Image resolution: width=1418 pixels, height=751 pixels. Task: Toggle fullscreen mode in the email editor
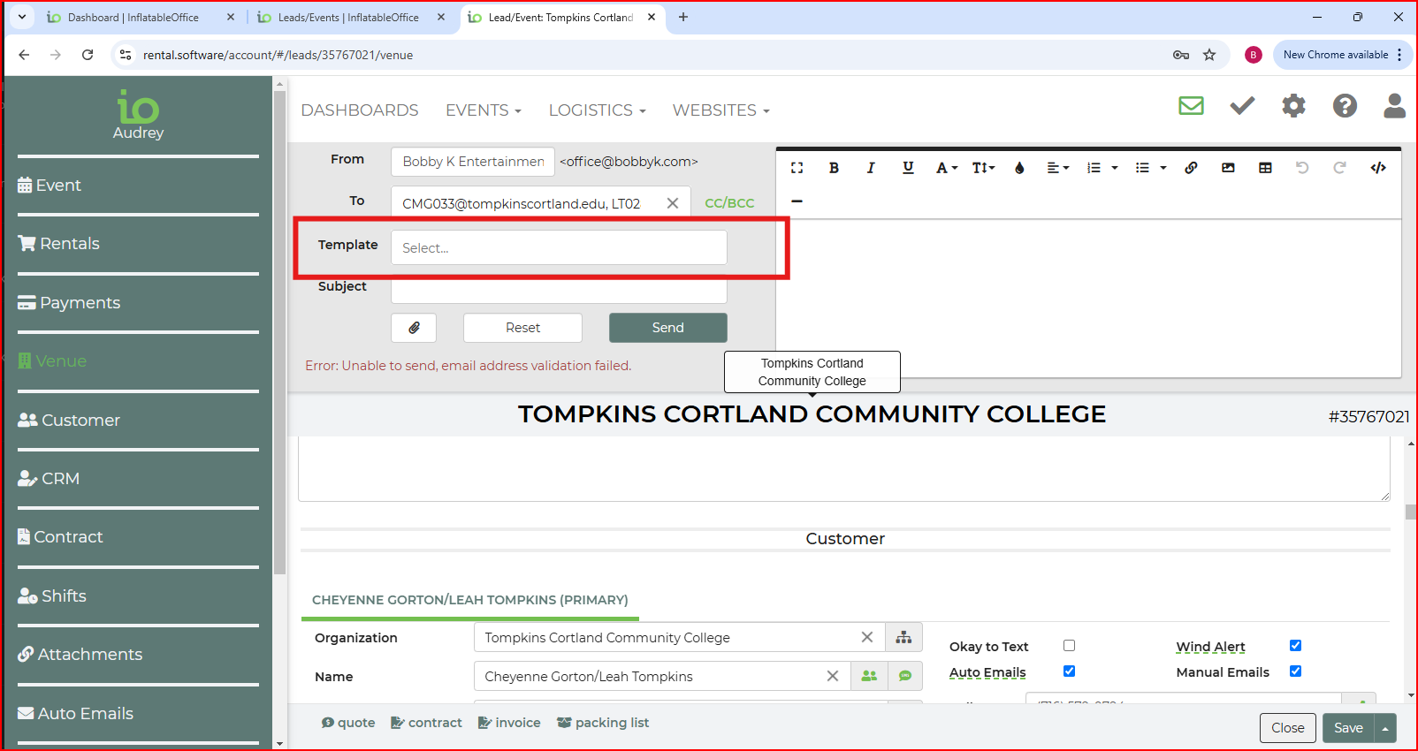pos(797,168)
